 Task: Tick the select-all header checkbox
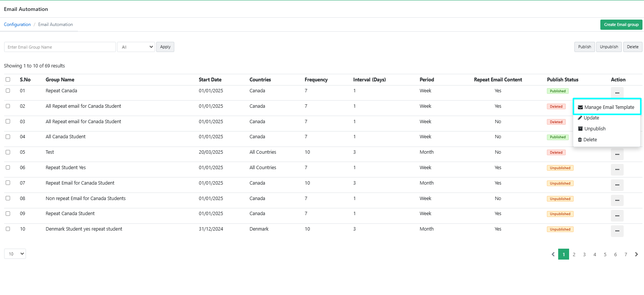click(x=8, y=79)
